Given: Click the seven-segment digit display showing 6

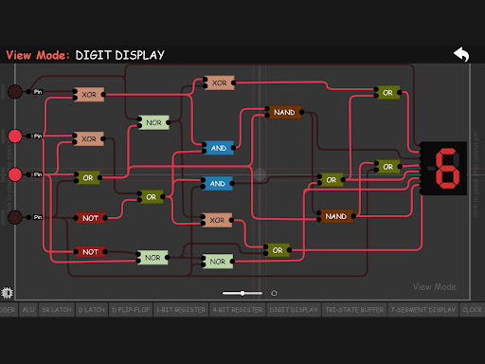Looking at the screenshot, I should pos(444,168).
